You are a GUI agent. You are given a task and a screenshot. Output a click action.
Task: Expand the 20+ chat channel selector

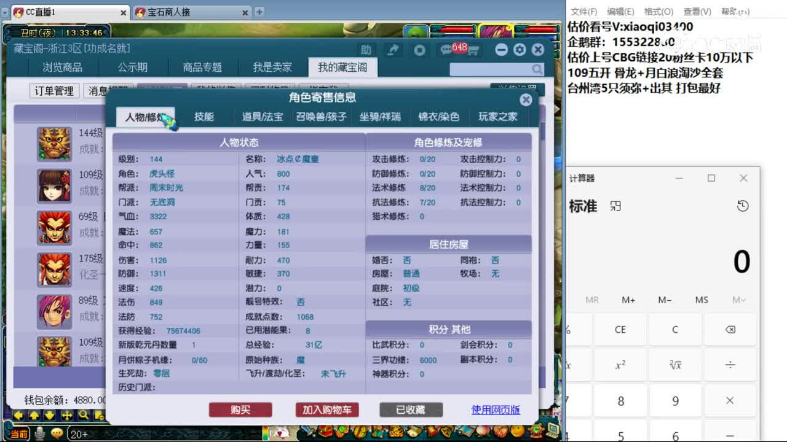(x=80, y=434)
